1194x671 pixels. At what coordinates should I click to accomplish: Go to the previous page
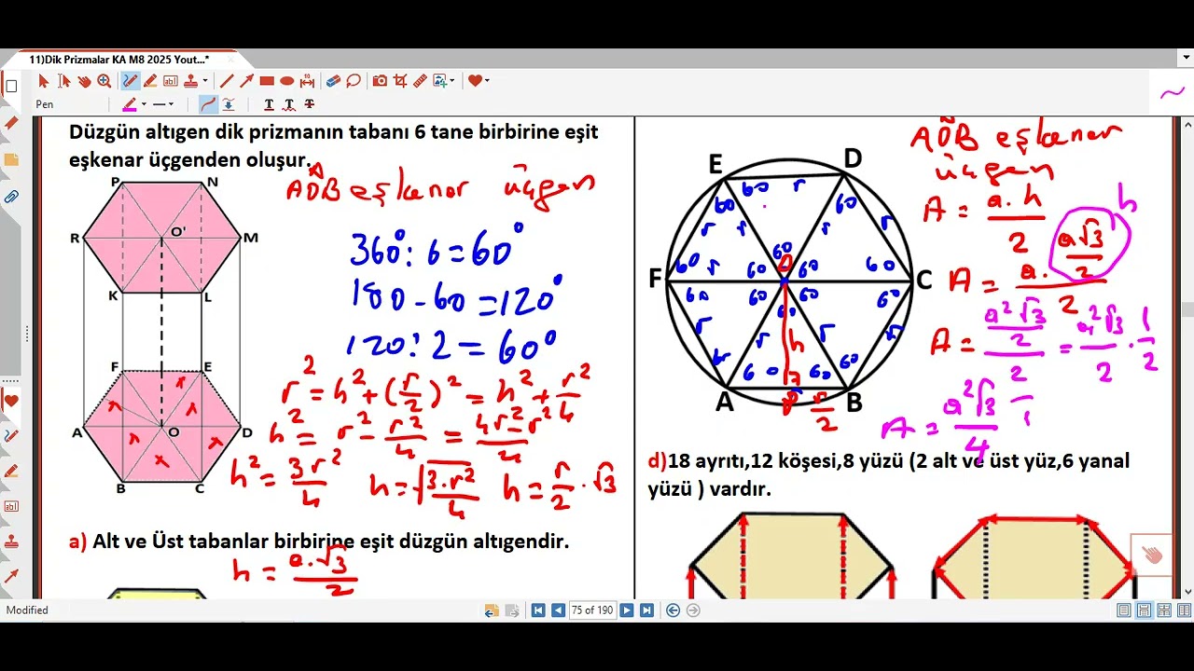(x=558, y=610)
